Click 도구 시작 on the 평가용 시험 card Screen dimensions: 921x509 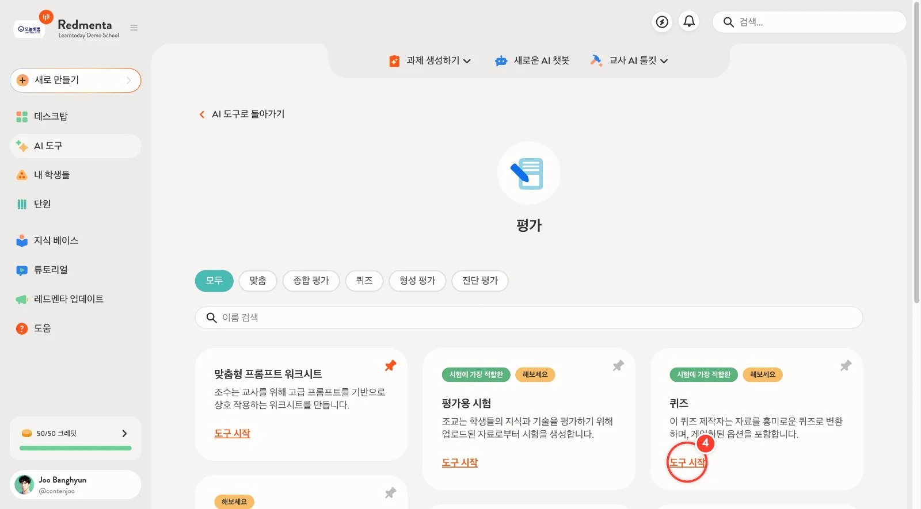(460, 463)
